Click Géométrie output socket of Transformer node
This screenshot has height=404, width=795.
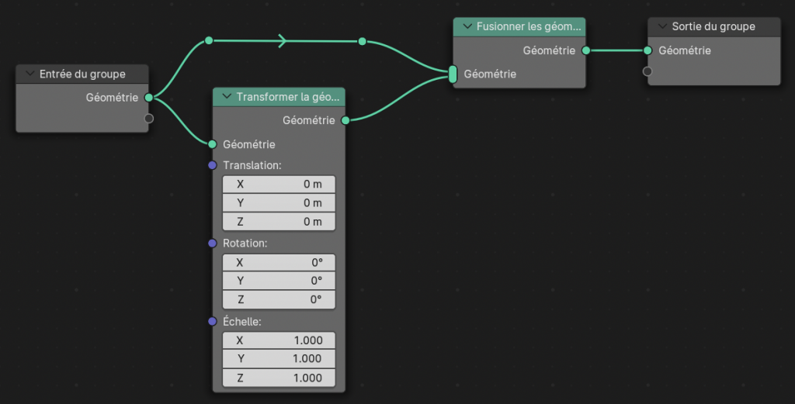tap(345, 120)
